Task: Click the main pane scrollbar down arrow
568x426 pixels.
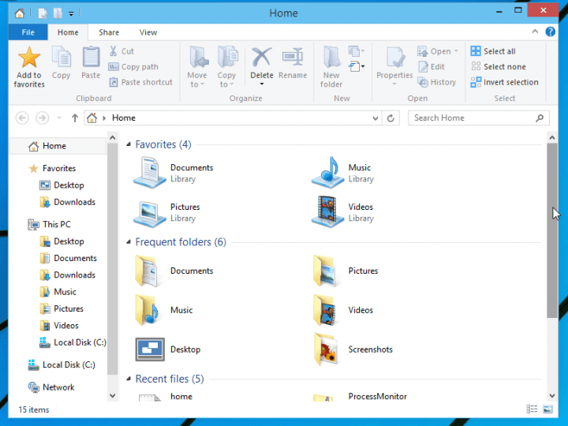Action: point(552,396)
